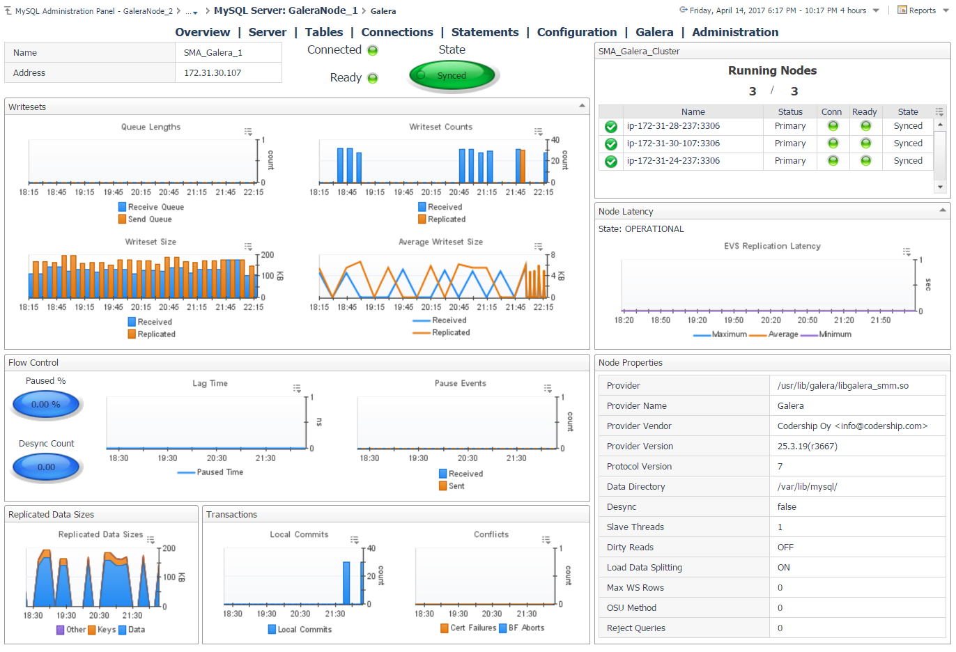Open Average Writeset Size chart options menu
The height and width of the screenshot is (652, 956).
(538, 247)
